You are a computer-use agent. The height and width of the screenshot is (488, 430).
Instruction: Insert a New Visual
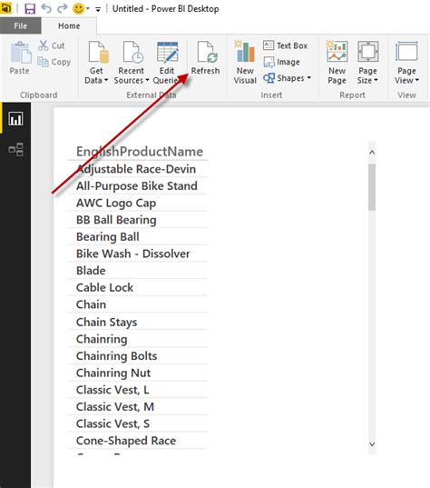point(245,62)
